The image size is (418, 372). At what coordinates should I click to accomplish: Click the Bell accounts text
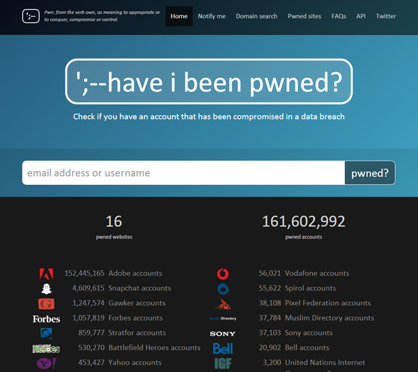[307, 348]
